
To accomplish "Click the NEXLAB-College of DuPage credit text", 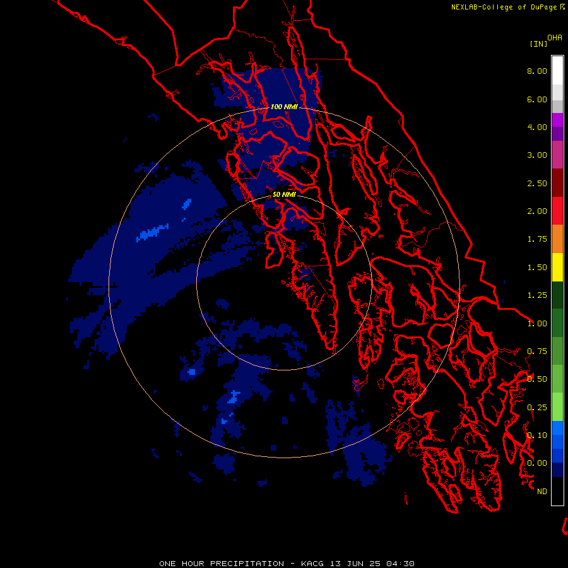I will click(x=504, y=7).
